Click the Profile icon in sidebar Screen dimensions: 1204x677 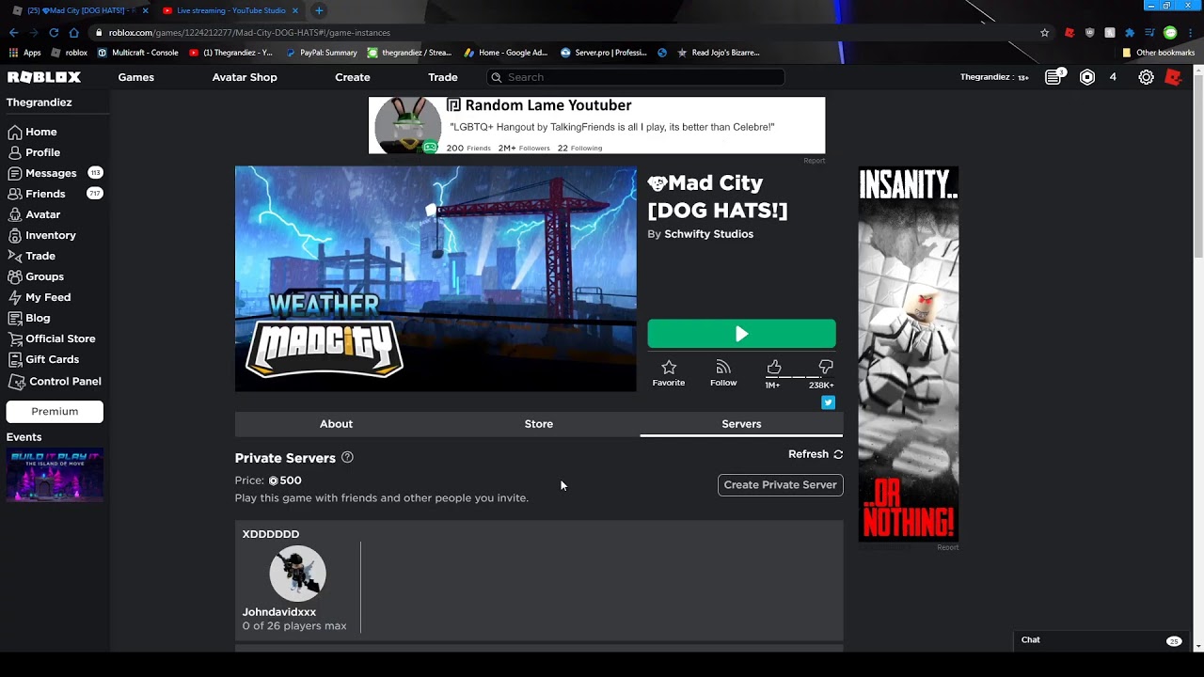pos(15,152)
